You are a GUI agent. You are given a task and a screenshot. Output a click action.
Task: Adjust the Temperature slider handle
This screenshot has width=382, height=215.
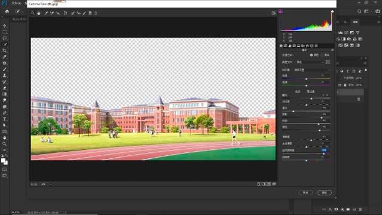pos(306,79)
